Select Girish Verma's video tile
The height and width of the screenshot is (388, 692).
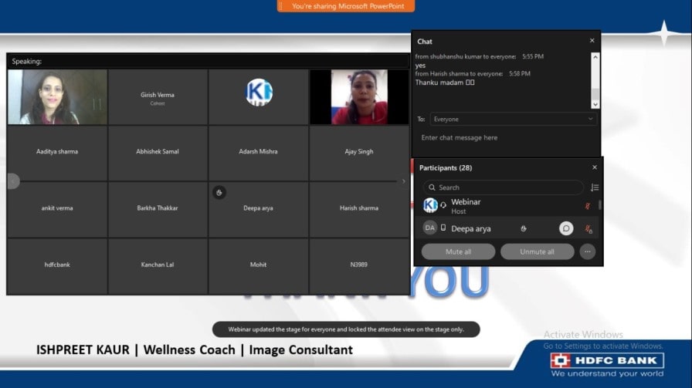(158, 97)
